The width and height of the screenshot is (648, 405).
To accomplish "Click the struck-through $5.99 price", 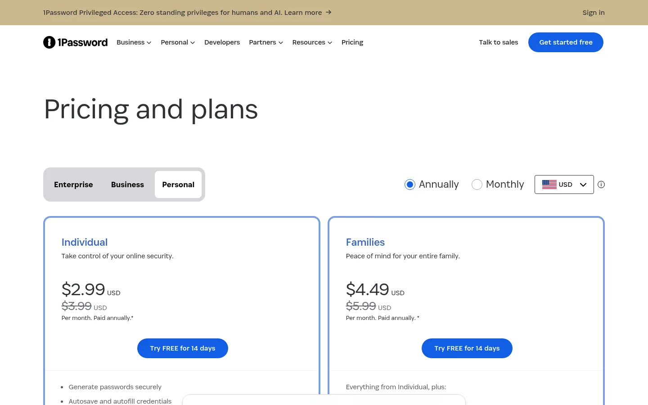I will (x=361, y=306).
